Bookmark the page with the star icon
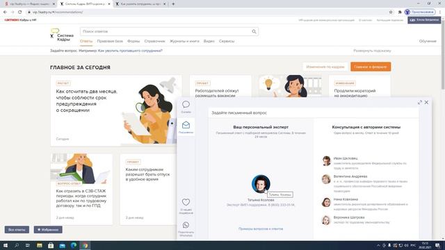 (x=391, y=12)
